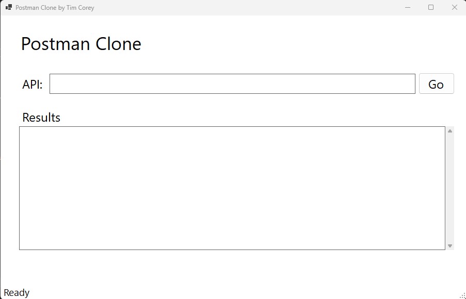Maximize the Postman Clone window
The image size is (466, 299).
[431, 7]
